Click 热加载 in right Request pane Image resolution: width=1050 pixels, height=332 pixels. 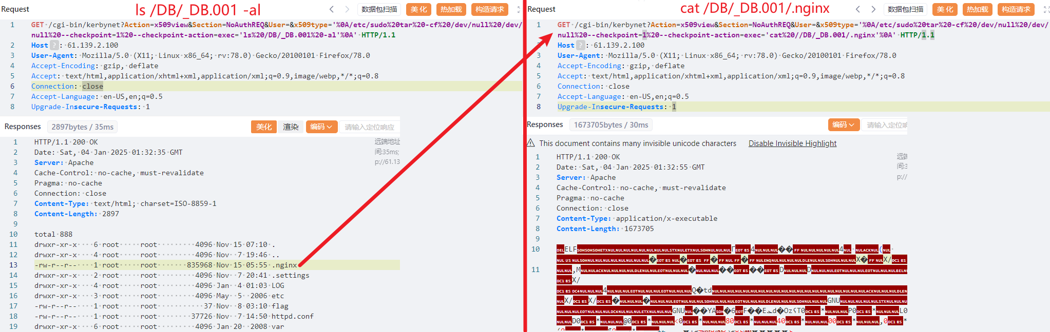[x=978, y=9]
